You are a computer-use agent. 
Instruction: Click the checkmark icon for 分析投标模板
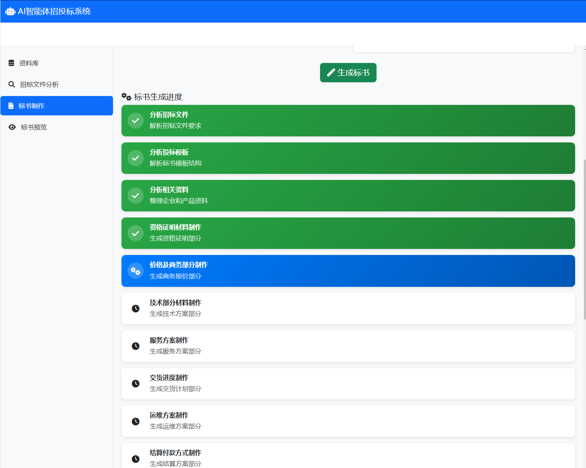point(136,158)
